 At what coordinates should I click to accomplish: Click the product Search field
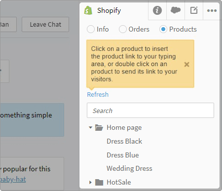point(150,111)
